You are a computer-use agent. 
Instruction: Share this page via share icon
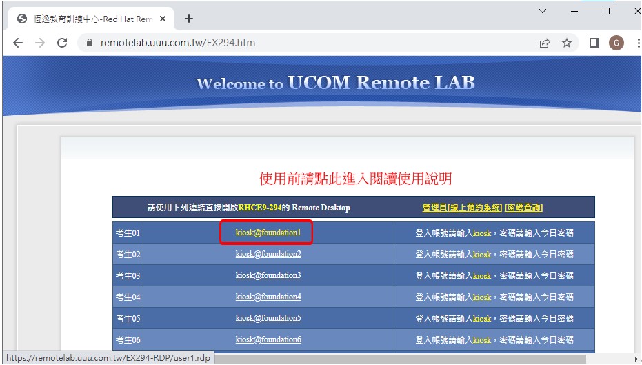545,43
